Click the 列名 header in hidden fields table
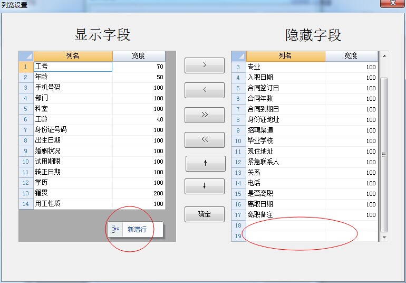 click(x=286, y=56)
